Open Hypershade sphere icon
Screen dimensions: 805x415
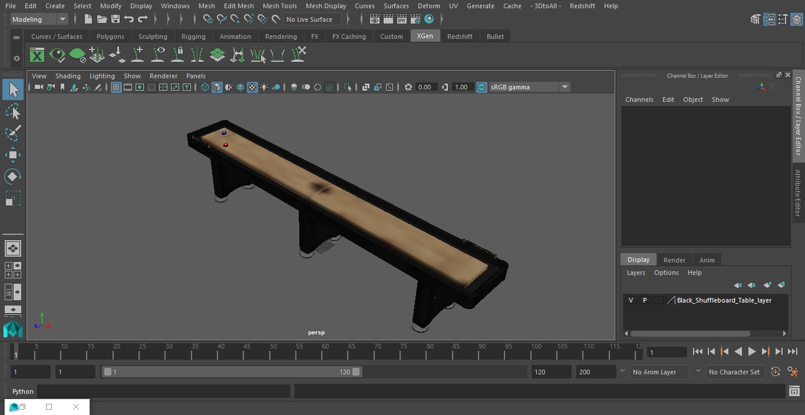coord(429,19)
